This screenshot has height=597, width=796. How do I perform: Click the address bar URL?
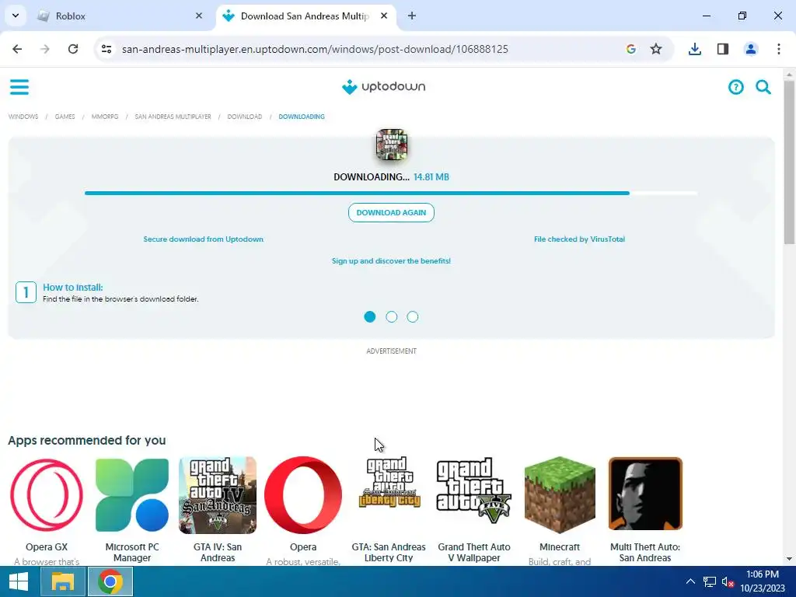315,49
